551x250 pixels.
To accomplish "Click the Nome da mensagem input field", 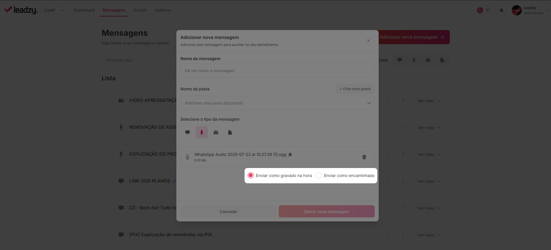I will click(278, 71).
